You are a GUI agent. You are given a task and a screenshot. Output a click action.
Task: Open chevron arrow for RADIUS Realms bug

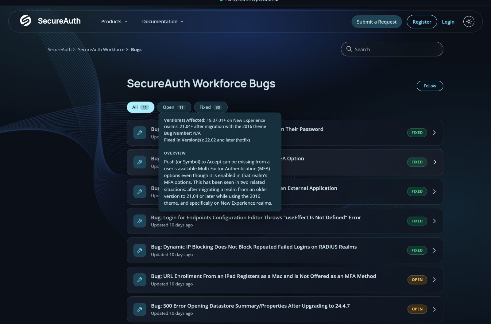tap(434, 250)
